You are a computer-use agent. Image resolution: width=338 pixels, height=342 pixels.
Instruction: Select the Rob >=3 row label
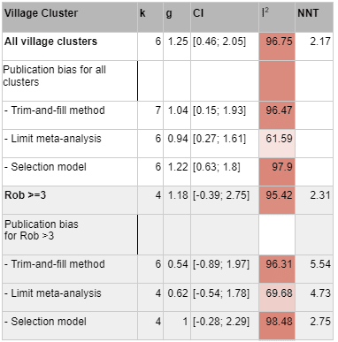point(26,195)
